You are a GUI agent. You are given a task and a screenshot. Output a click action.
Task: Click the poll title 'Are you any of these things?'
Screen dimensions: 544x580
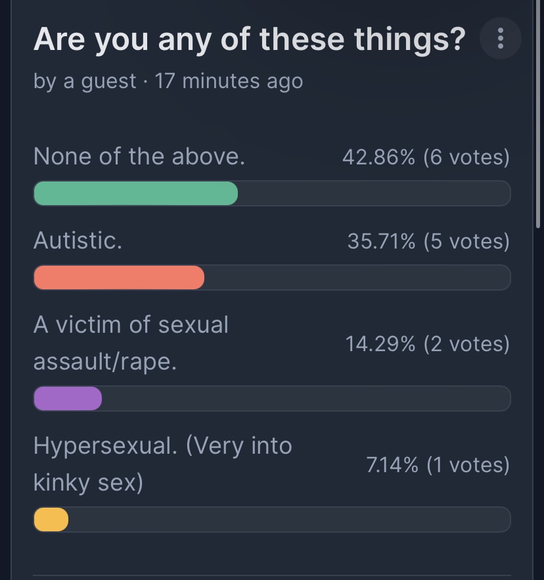pyautogui.click(x=250, y=39)
